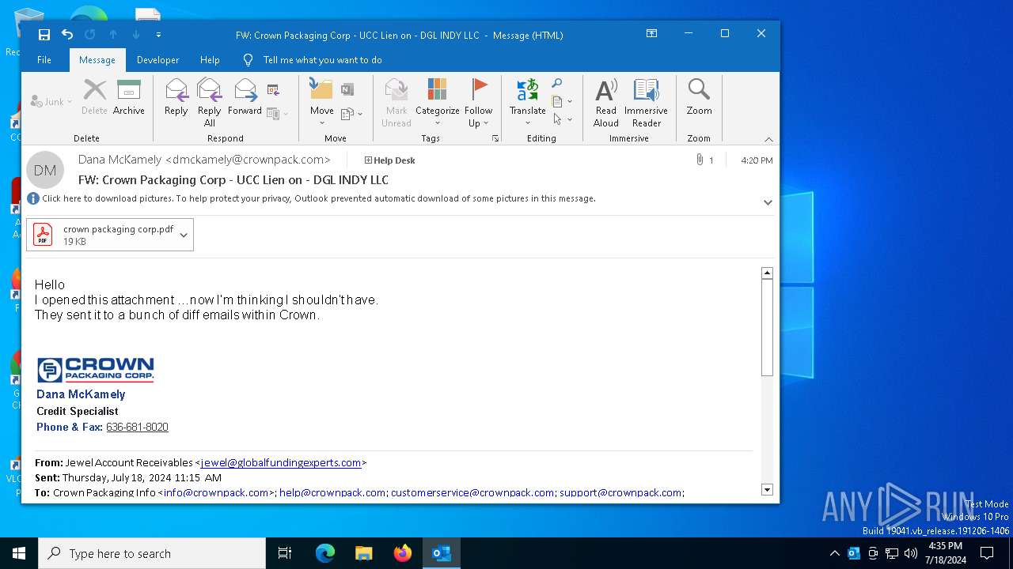Expand the message header chevron

click(768, 202)
